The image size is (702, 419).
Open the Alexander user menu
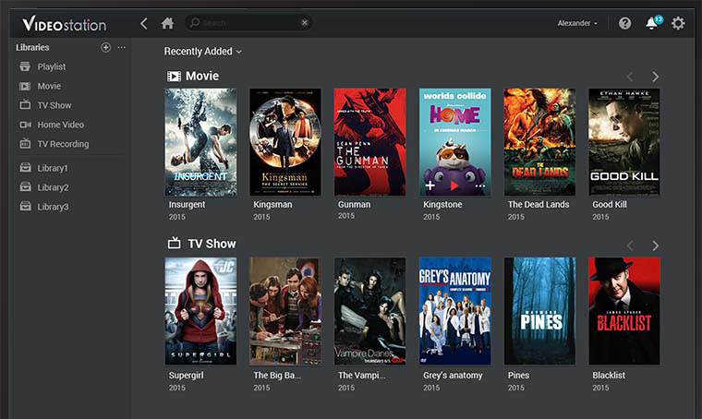(577, 23)
